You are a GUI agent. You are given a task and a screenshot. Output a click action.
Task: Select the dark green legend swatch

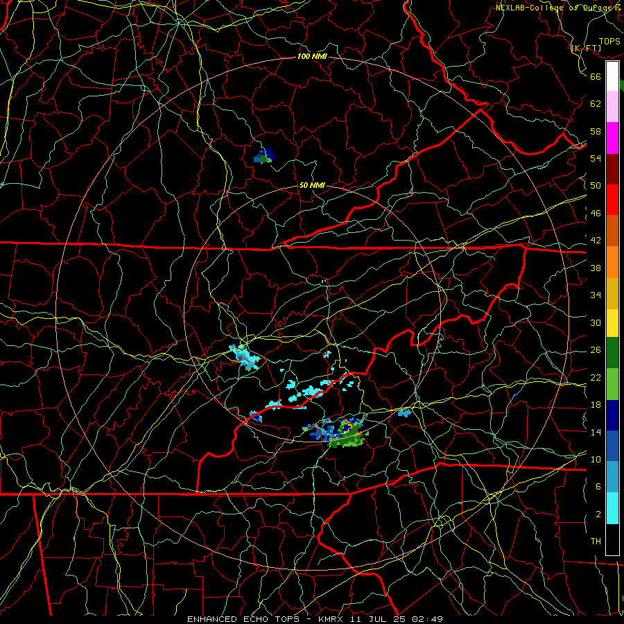[612, 353]
